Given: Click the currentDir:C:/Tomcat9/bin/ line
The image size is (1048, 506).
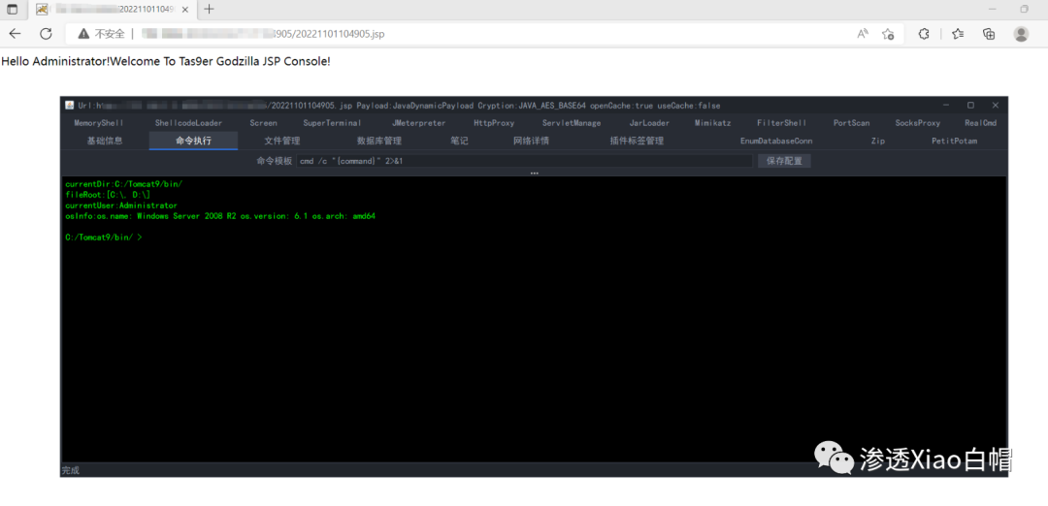Looking at the screenshot, I should [x=123, y=183].
